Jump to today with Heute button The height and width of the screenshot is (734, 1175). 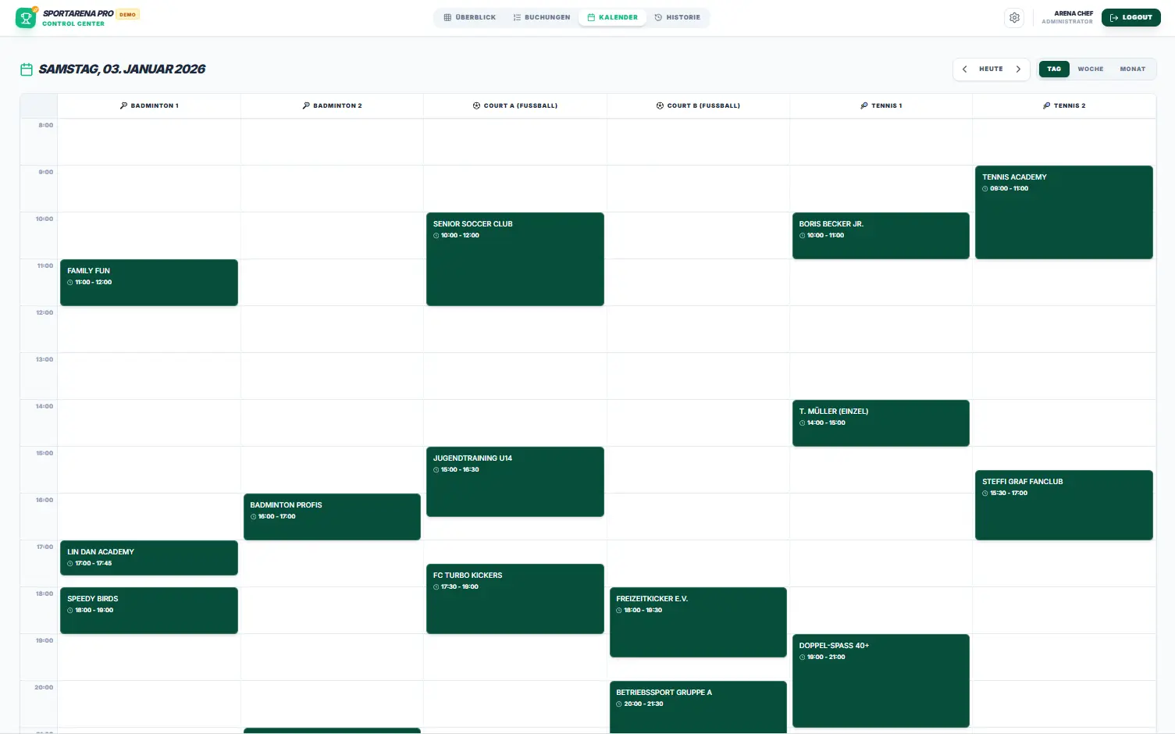991,69
